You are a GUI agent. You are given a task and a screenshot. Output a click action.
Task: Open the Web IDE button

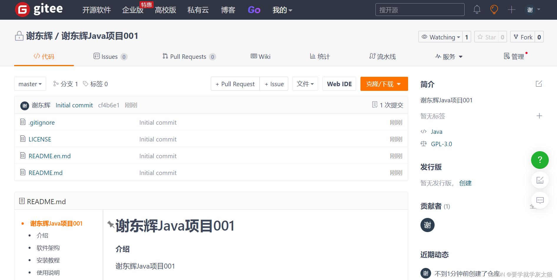click(x=339, y=84)
